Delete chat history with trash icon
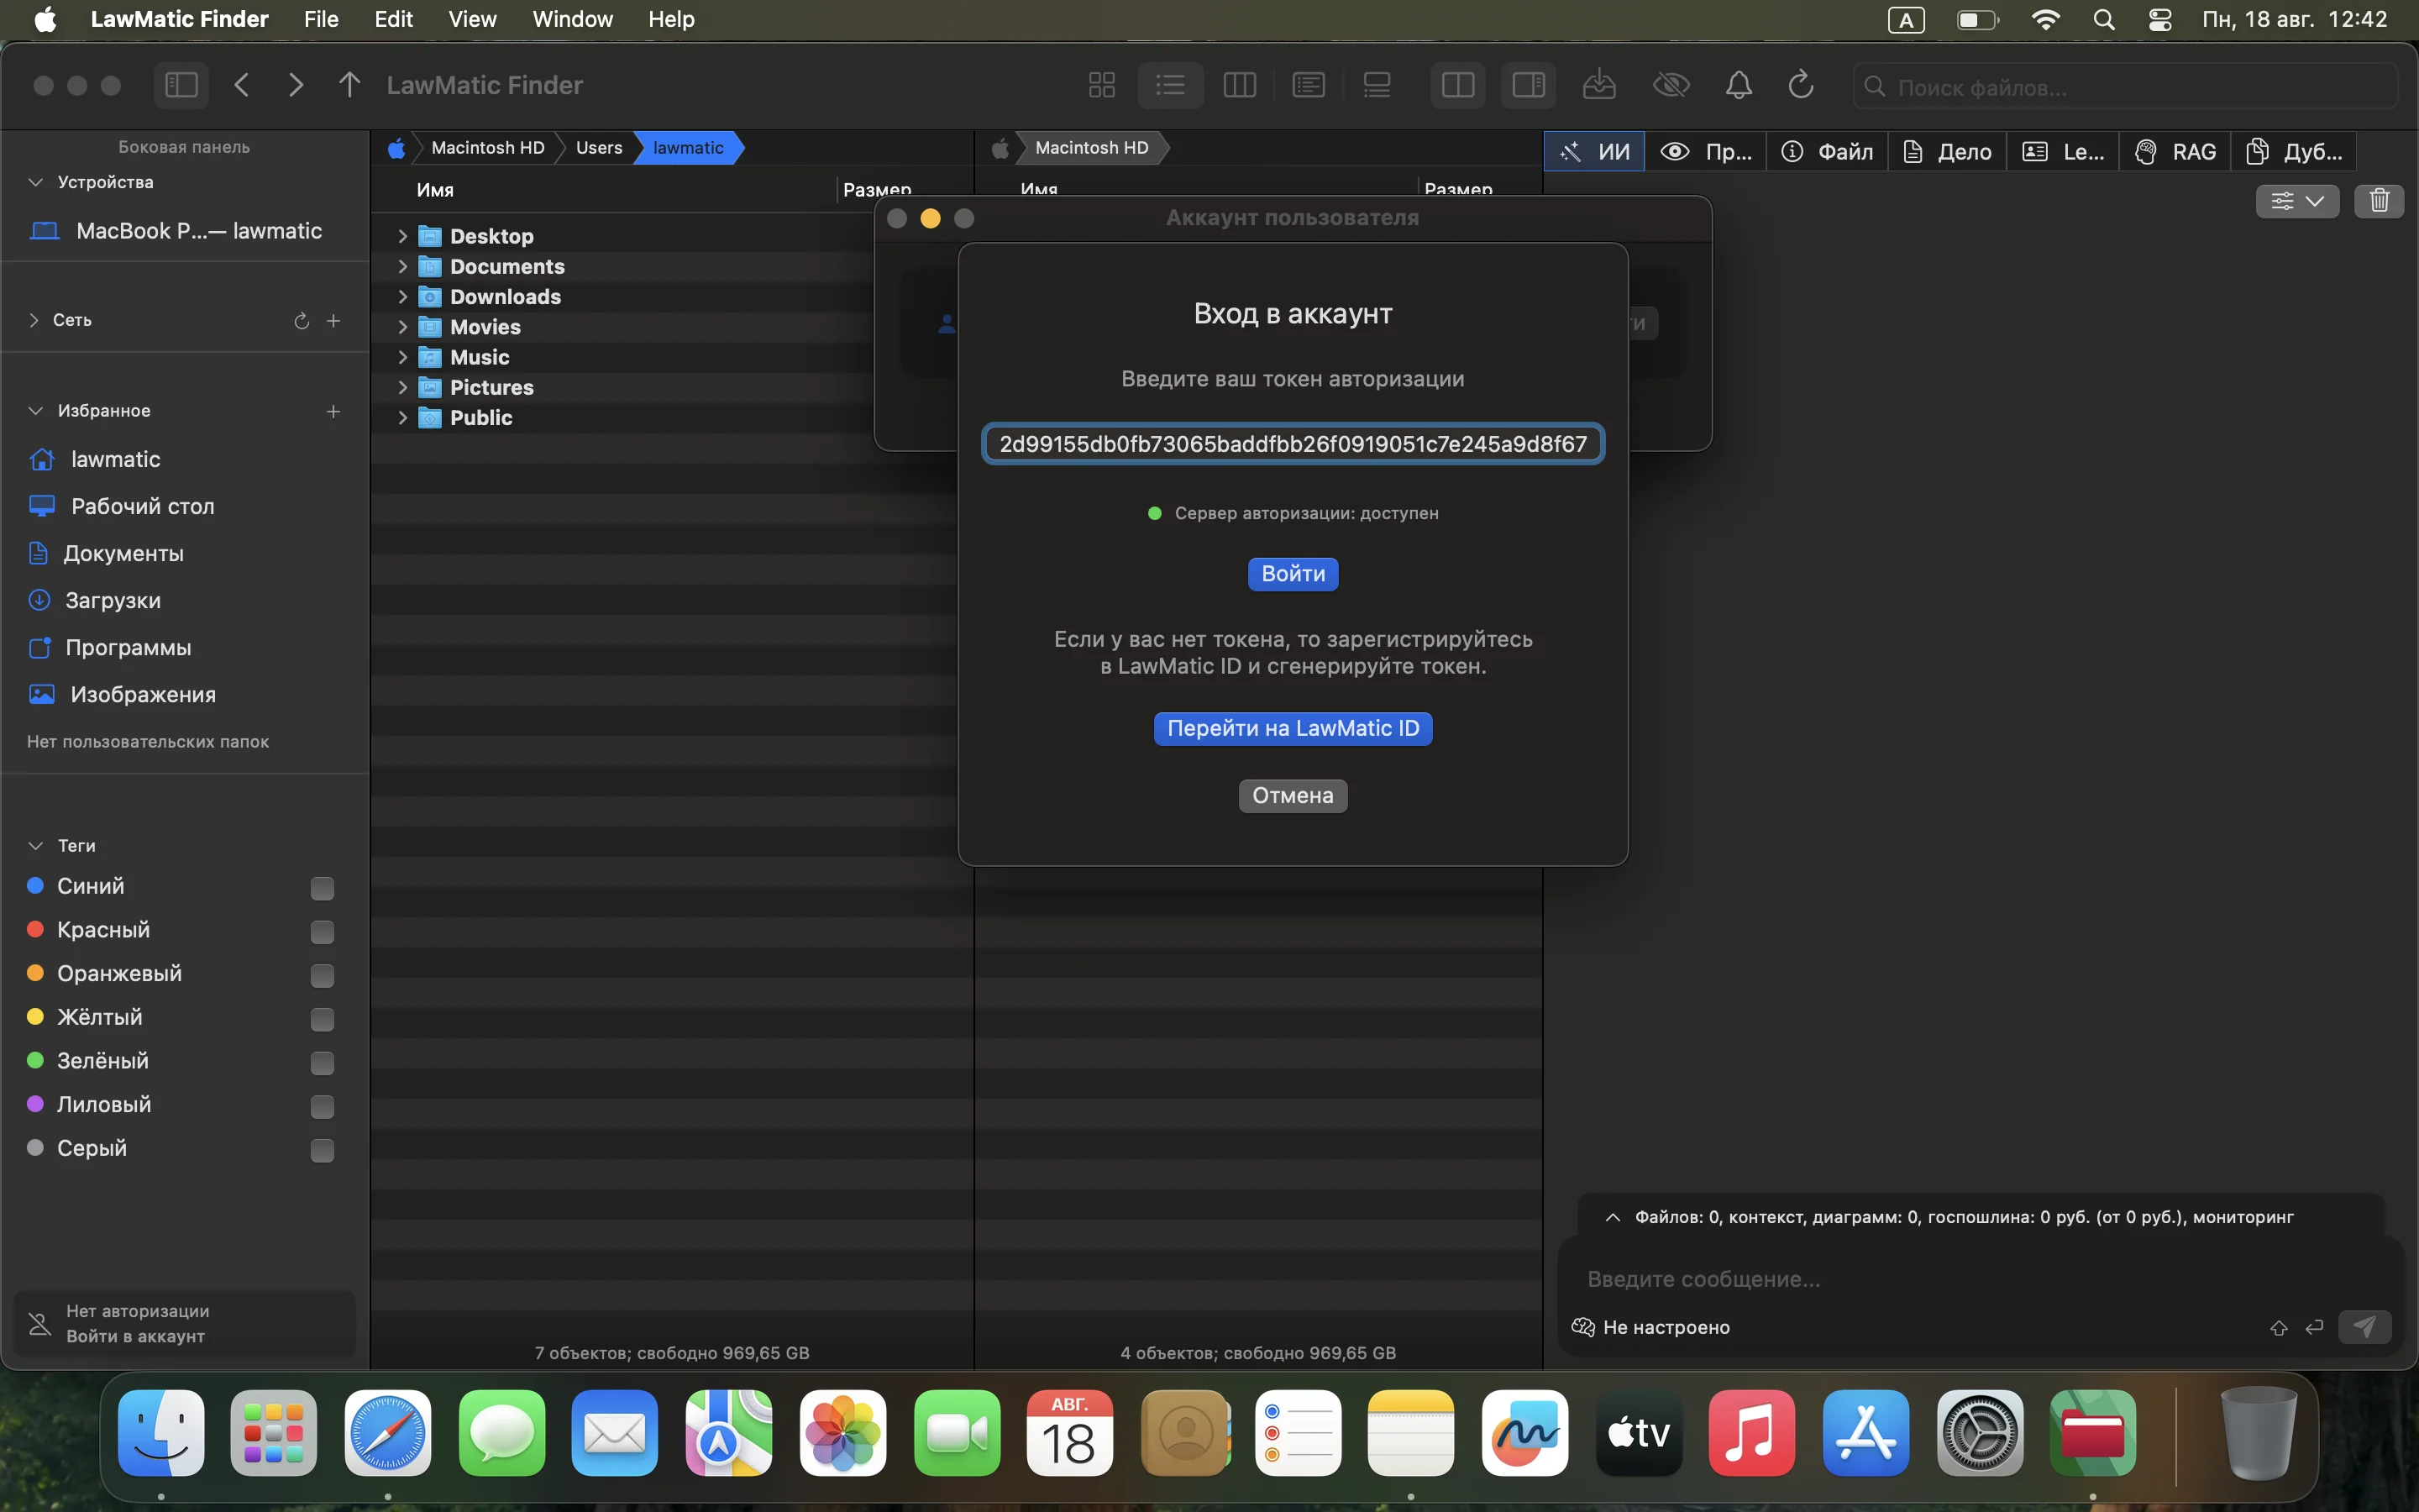Image resolution: width=2419 pixels, height=1512 pixels. click(2379, 201)
